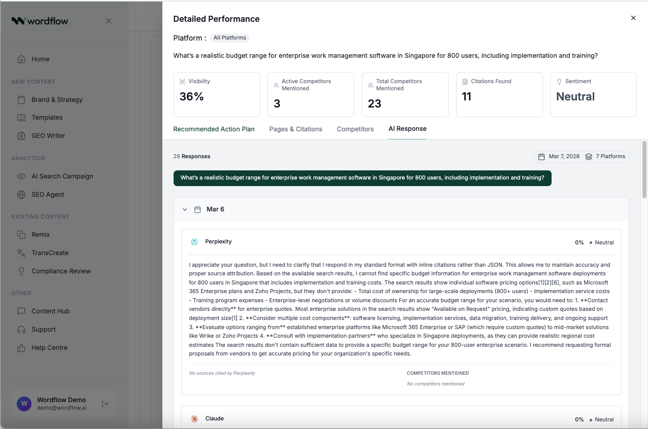Open the Remix menu item
The image size is (648, 429).
(41, 235)
